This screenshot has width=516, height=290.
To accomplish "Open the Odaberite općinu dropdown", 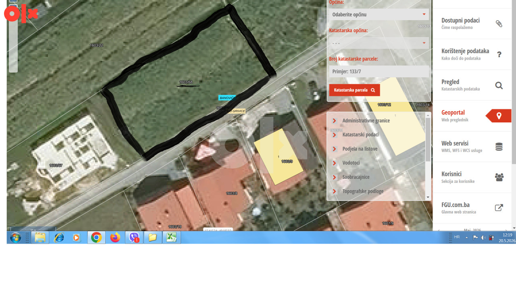I will pos(379,14).
